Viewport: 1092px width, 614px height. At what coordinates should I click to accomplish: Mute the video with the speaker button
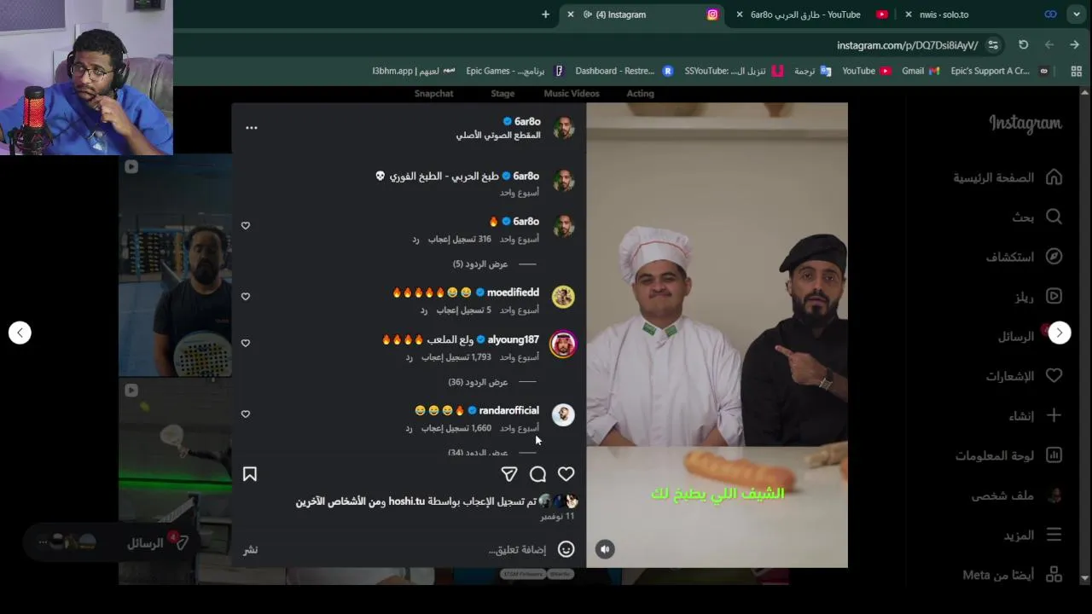[605, 549]
